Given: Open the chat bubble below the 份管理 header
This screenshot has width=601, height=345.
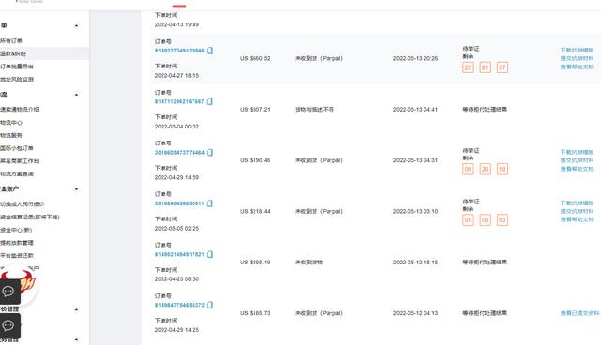Looking at the screenshot, I should (x=9, y=326).
